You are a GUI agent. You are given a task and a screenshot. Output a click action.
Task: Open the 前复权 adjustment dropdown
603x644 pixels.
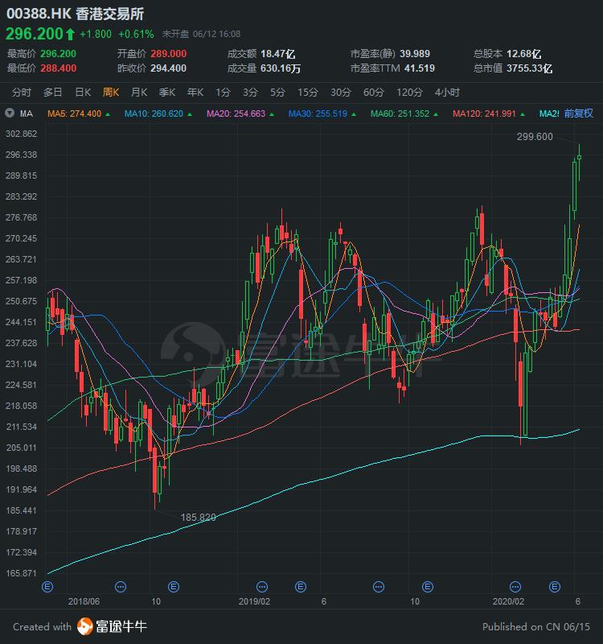[578, 114]
